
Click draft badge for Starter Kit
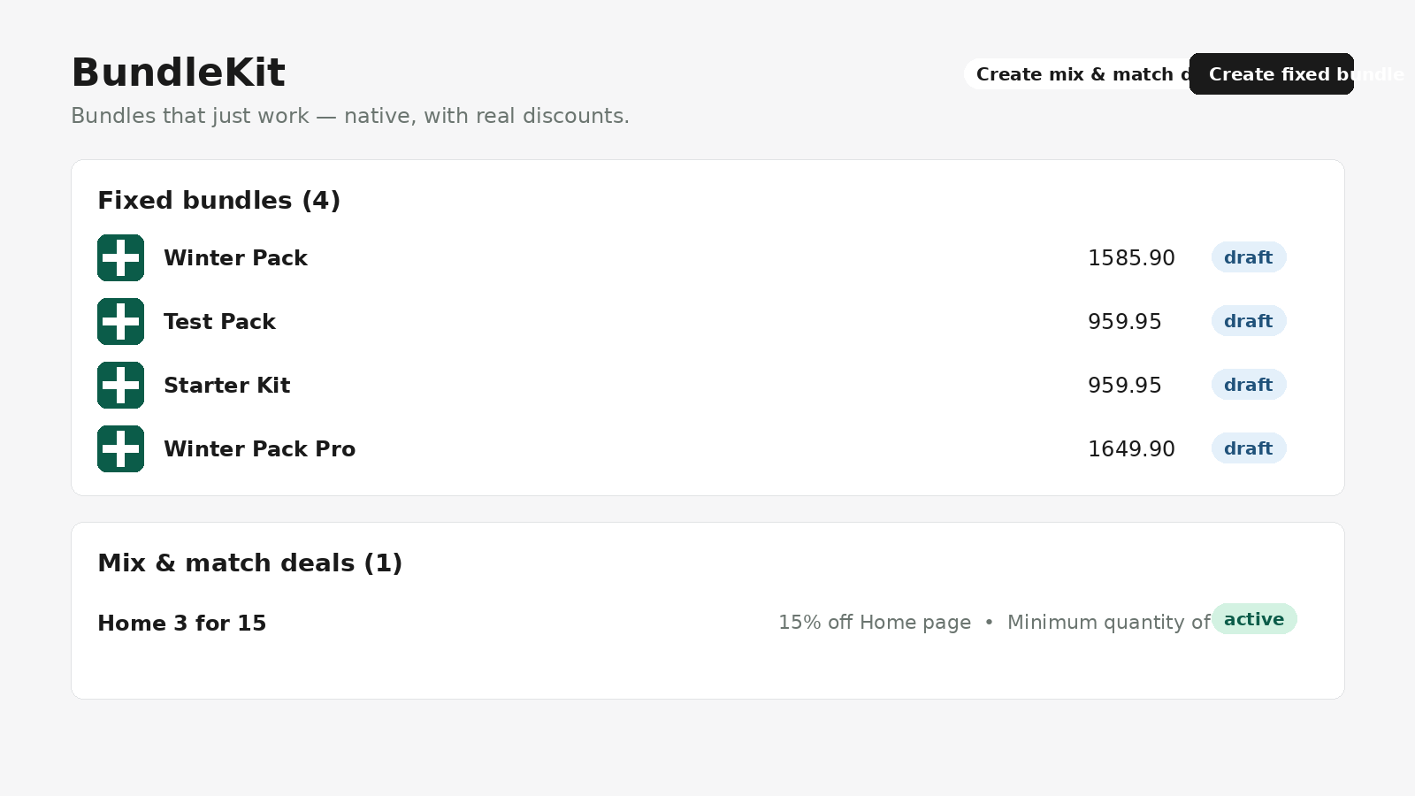point(1248,385)
